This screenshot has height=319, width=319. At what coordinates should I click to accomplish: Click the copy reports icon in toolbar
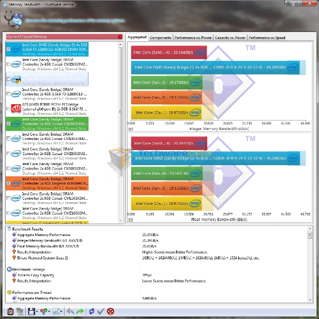20,311
